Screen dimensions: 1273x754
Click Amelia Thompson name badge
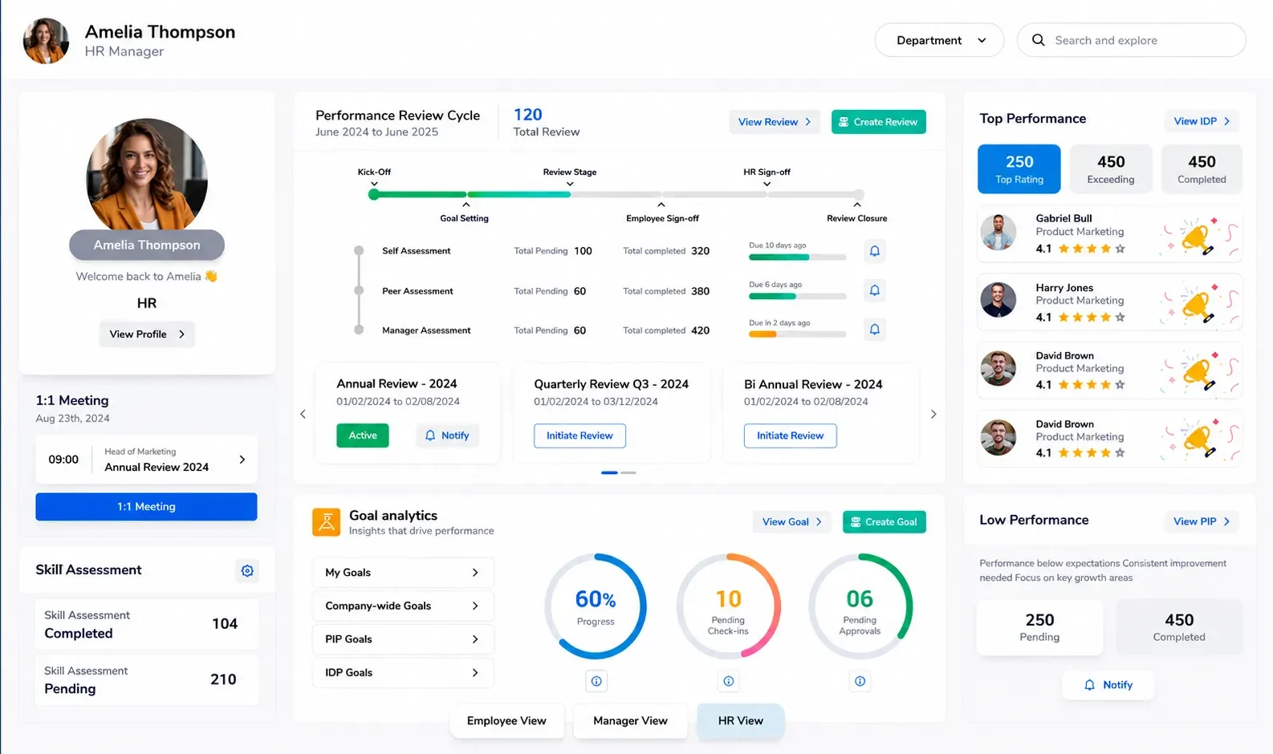pyautogui.click(x=147, y=245)
